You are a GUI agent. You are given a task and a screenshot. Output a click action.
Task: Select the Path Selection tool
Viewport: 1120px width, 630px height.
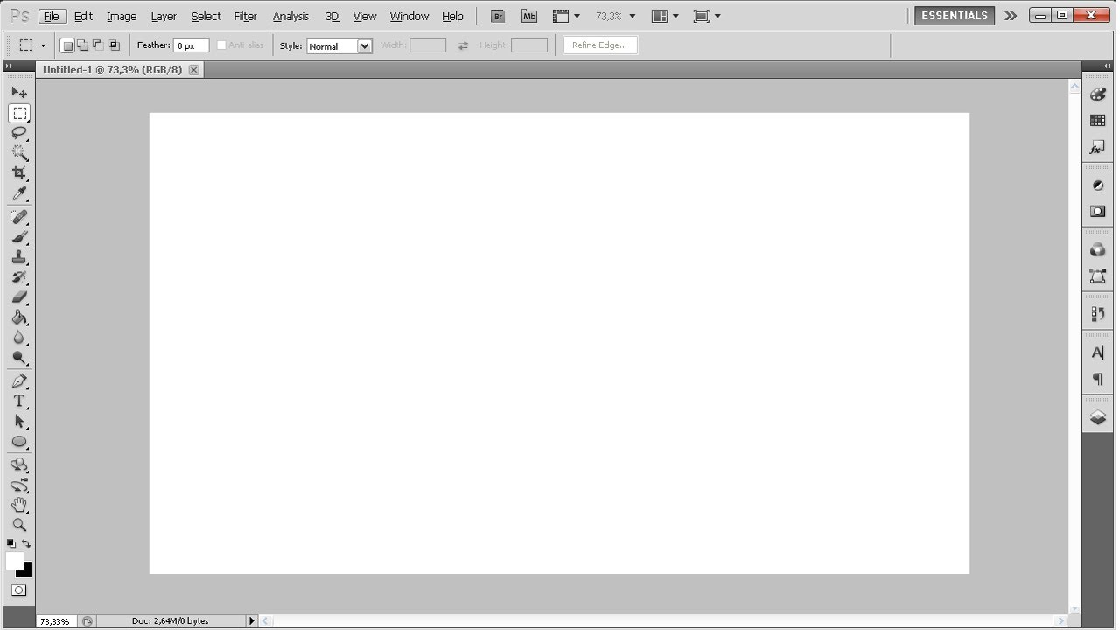(x=19, y=422)
